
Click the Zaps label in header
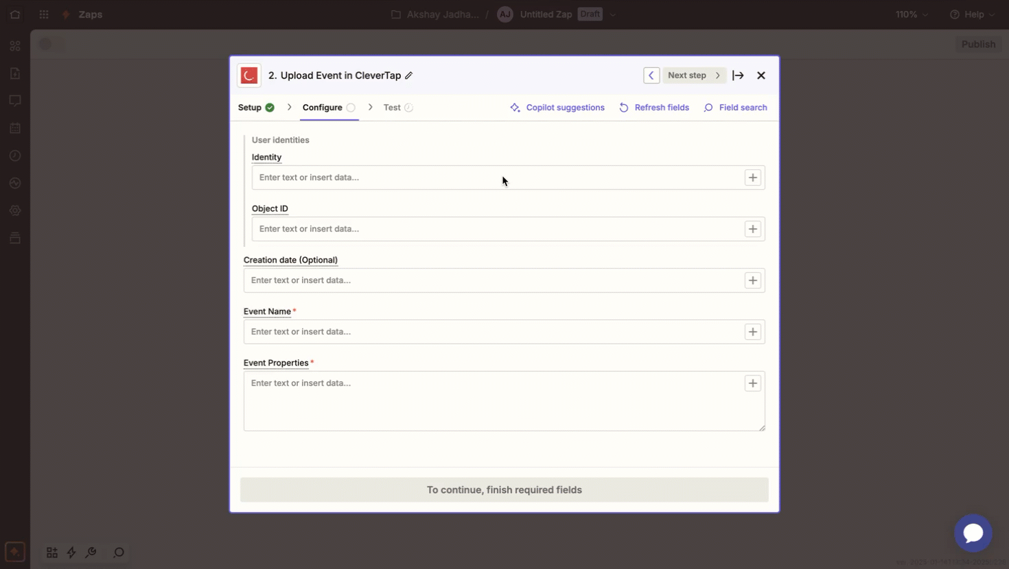point(90,14)
